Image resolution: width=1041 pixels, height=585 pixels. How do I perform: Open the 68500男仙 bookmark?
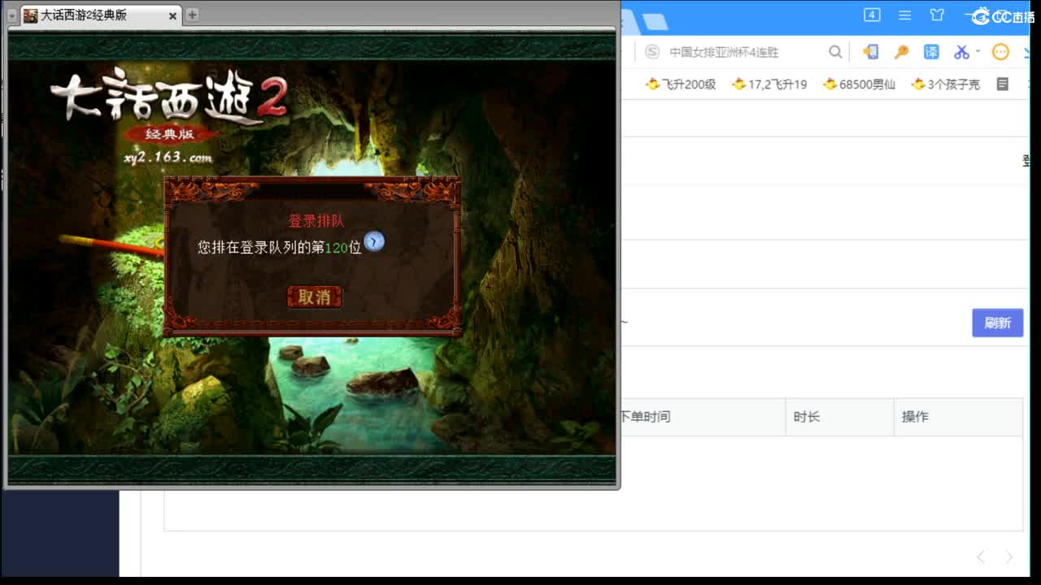pyautogui.click(x=859, y=84)
